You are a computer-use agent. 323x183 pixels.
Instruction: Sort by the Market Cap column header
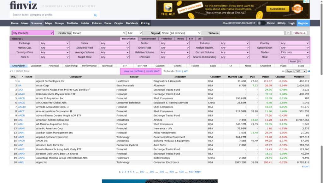click(x=235, y=77)
